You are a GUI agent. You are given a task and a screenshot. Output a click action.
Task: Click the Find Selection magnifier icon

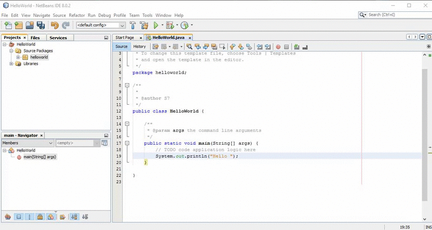[190, 46]
